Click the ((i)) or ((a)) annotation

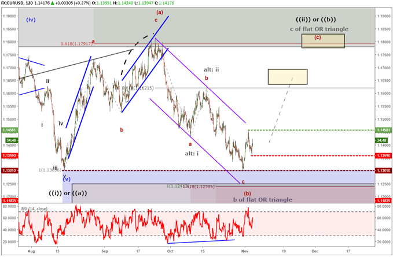[x=68, y=193]
